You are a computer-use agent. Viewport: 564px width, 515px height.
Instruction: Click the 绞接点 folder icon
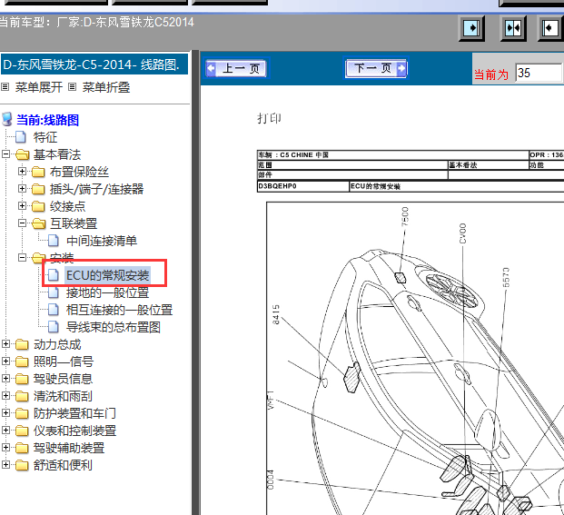38,207
